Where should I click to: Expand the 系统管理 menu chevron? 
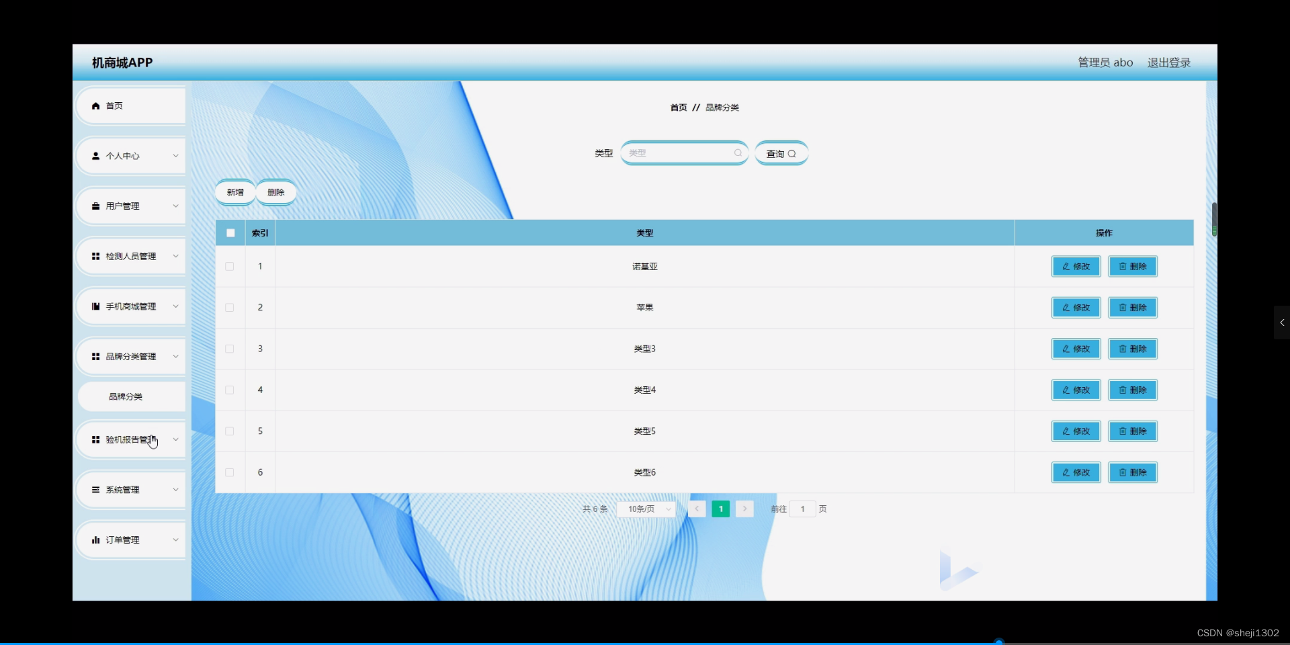pos(175,489)
